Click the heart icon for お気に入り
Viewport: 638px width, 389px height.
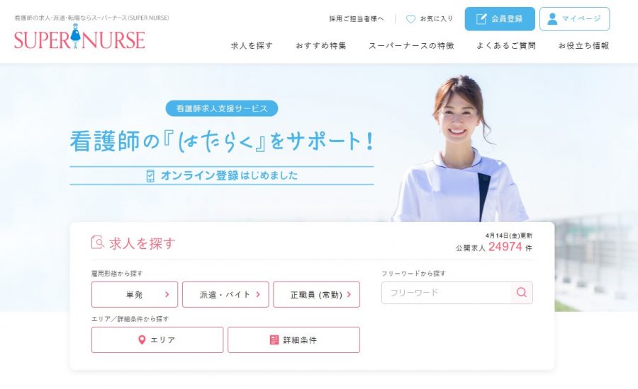(411, 18)
